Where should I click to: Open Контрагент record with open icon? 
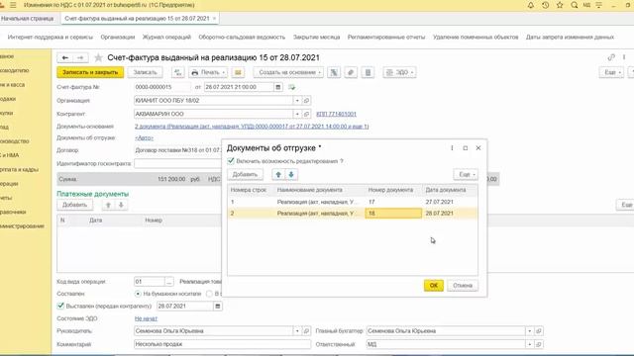(x=306, y=114)
